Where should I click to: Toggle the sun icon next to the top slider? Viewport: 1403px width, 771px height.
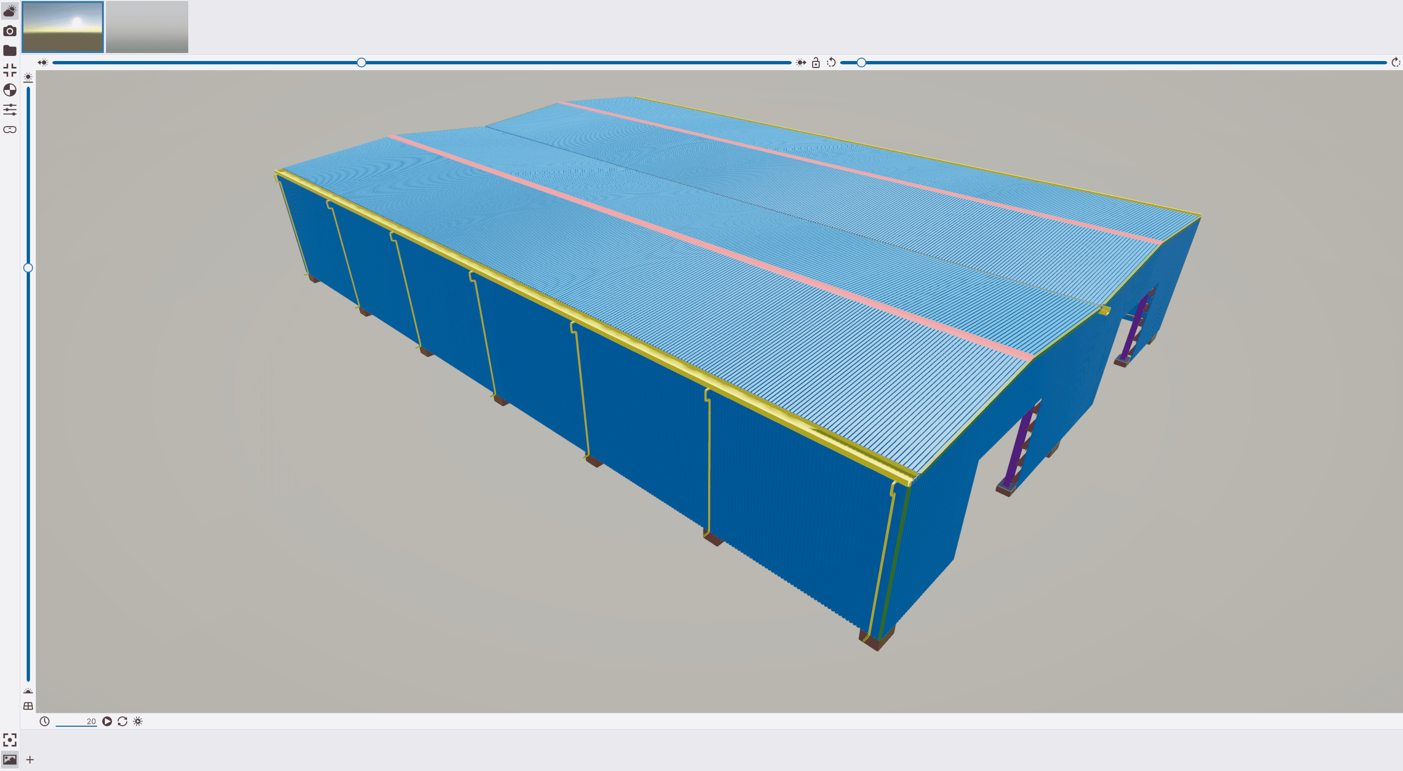[44, 62]
